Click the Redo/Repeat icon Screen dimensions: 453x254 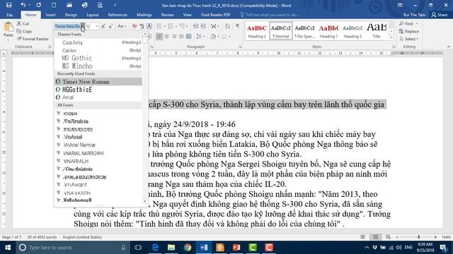point(38,5)
